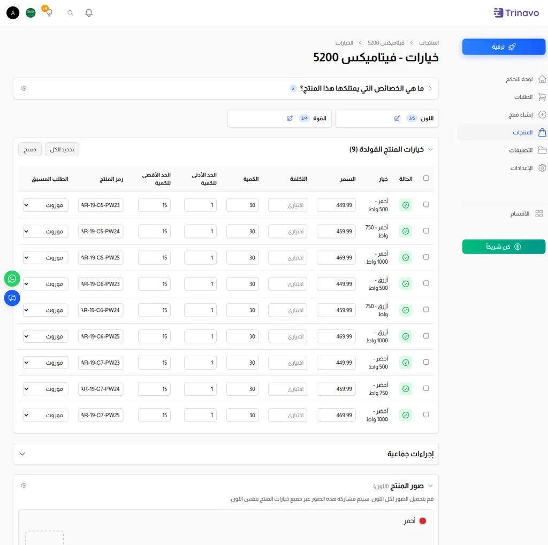Open settings gear in صور المنتج section
The image size is (548, 545).
[24, 485]
